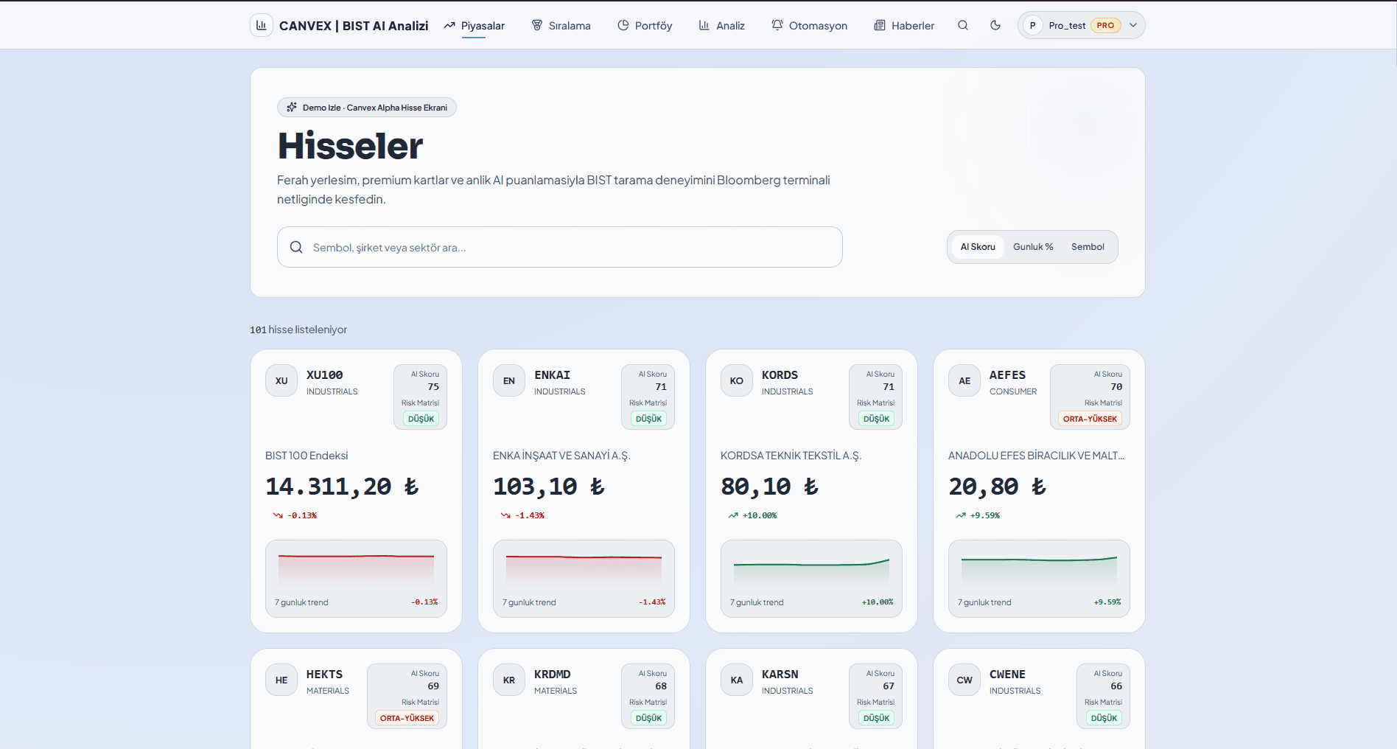Open the KORDS stock name
Image resolution: width=1397 pixels, height=749 pixels.
coord(780,375)
